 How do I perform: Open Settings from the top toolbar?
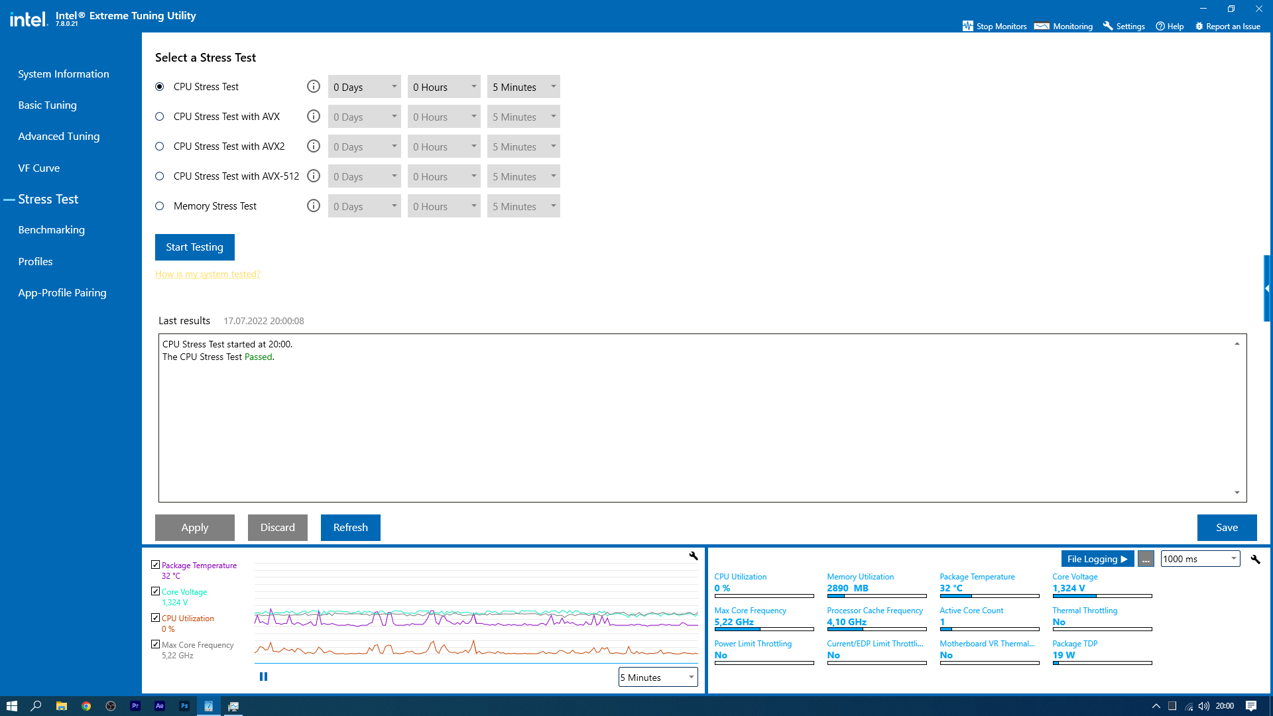click(1124, 27)
